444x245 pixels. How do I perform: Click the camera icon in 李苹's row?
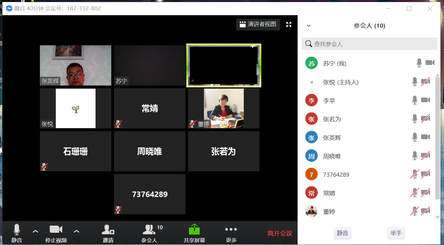click(426, 100)
